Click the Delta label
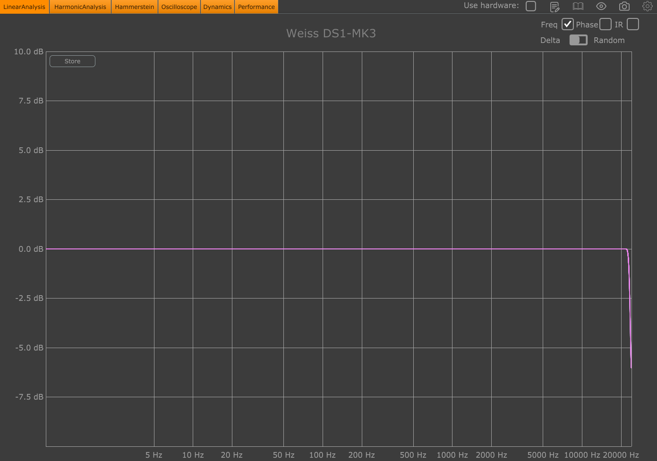Screen dimensions: 657x461 pos(550,40)
